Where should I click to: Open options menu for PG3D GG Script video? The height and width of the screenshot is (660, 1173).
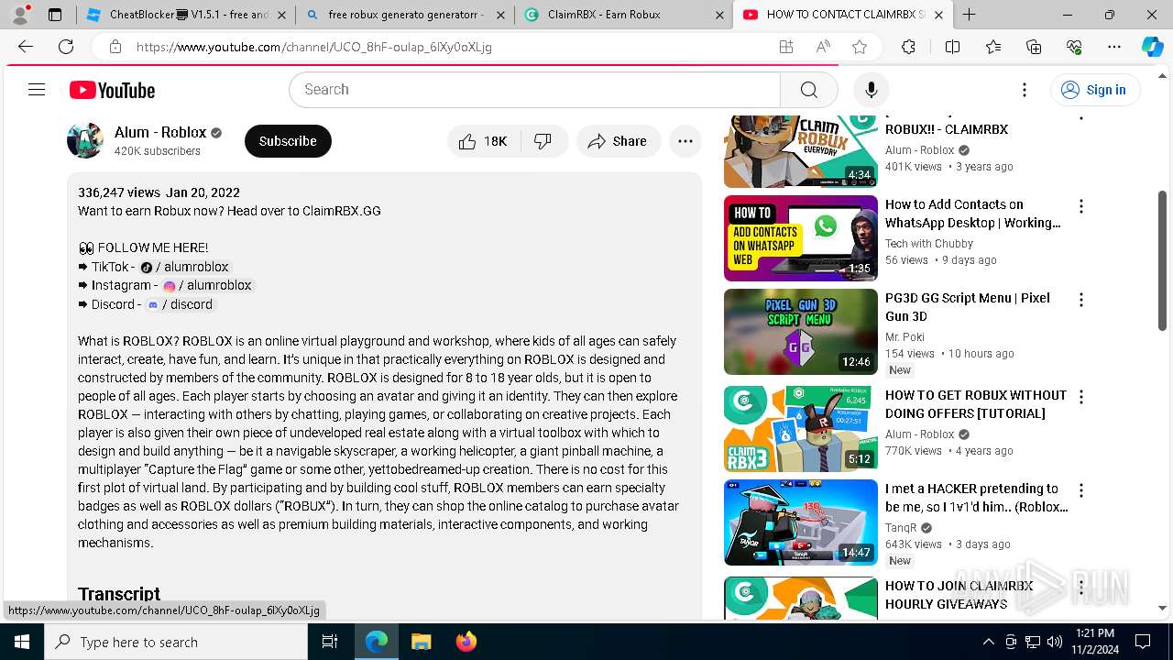click(1081, 300)
